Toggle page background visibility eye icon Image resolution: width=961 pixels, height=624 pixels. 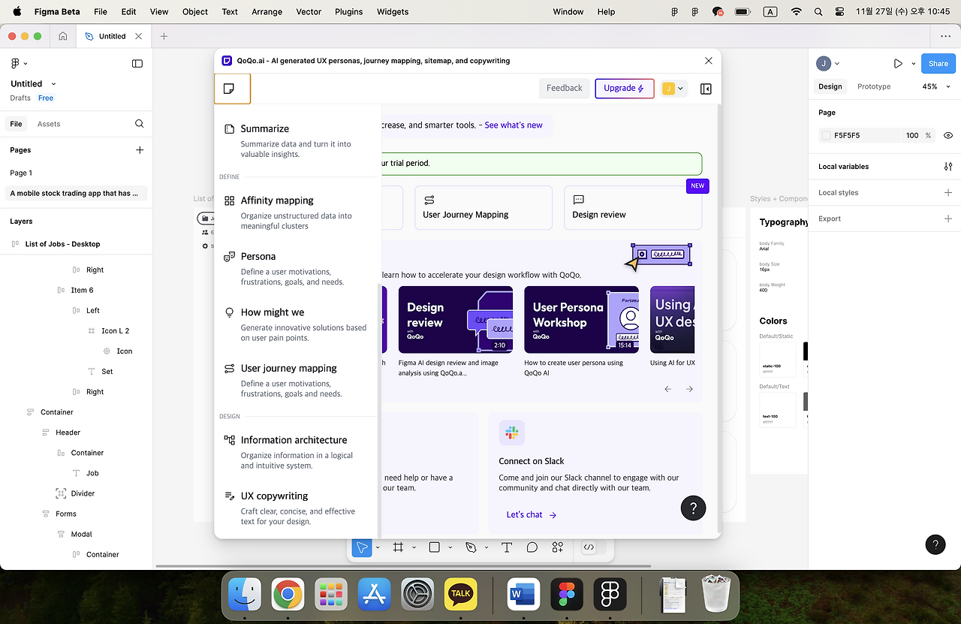tap(948, 135)
